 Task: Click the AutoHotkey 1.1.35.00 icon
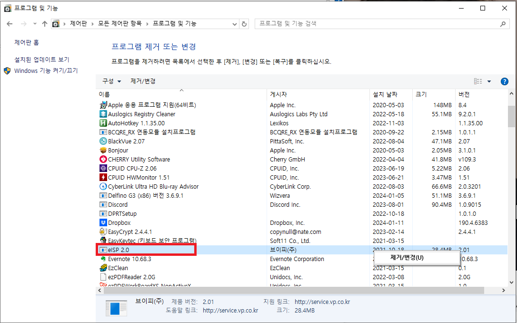pyautogui.click(x=103, y=123)
